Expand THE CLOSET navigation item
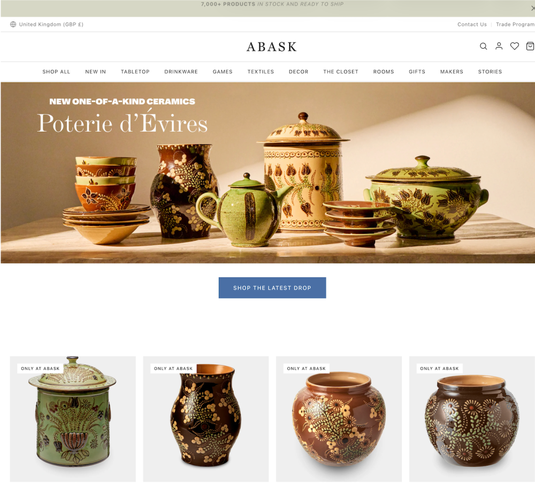Viewport: 535px width, 487px height. [x=341, y=72]
